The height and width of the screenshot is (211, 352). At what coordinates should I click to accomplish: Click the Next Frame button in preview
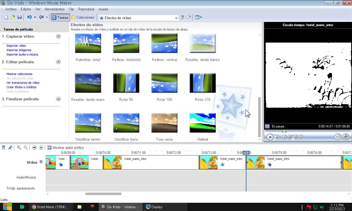(296, 137)
